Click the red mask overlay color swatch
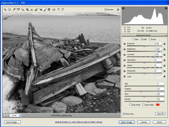This screenshot has height=127, width=169. point(158,105)
